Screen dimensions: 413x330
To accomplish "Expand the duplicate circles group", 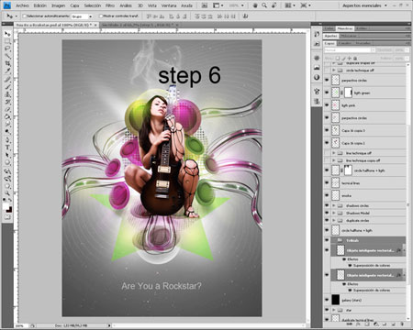I will [x=334, y=220].
